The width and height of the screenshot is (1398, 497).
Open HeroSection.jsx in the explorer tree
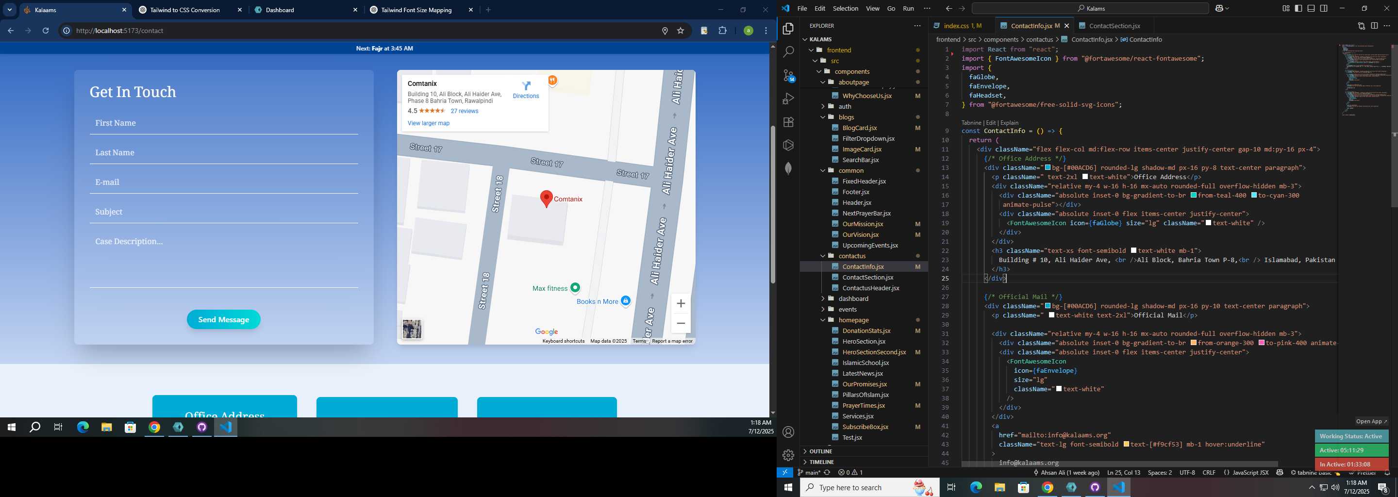click(864, 341)
